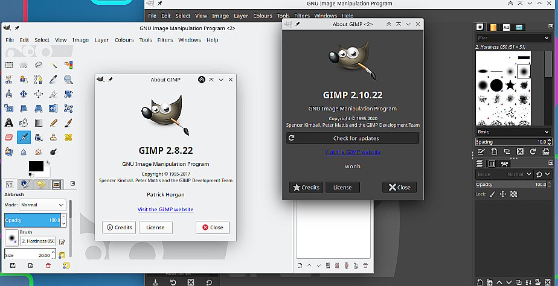Switch to the Fonts tab in dark panel
The height and width of the screenshot is (286, 558).
tap(506, 27)
